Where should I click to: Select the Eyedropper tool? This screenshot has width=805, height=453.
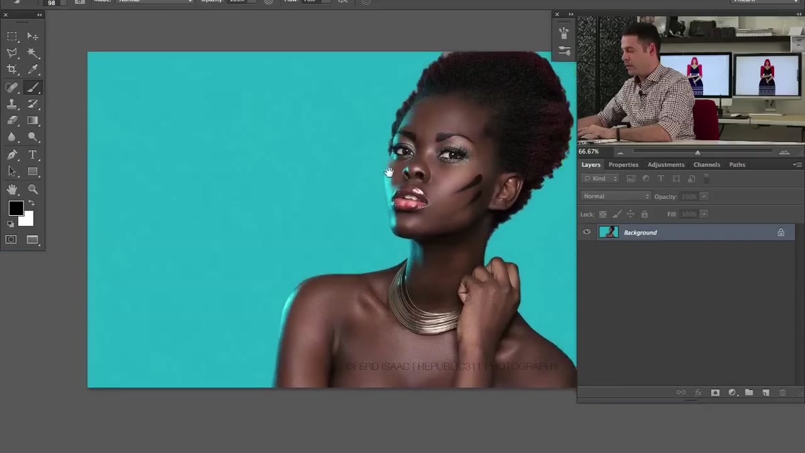(x=33, y=70)
